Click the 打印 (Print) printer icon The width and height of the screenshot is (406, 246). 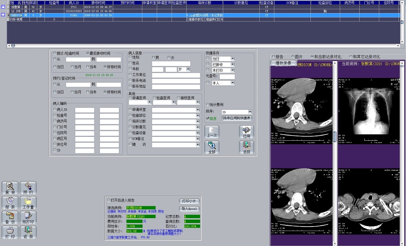click(10, 232)
